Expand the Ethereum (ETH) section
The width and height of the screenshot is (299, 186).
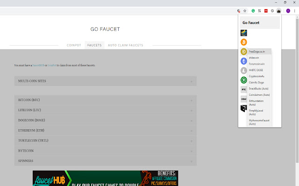click(105, 130)
